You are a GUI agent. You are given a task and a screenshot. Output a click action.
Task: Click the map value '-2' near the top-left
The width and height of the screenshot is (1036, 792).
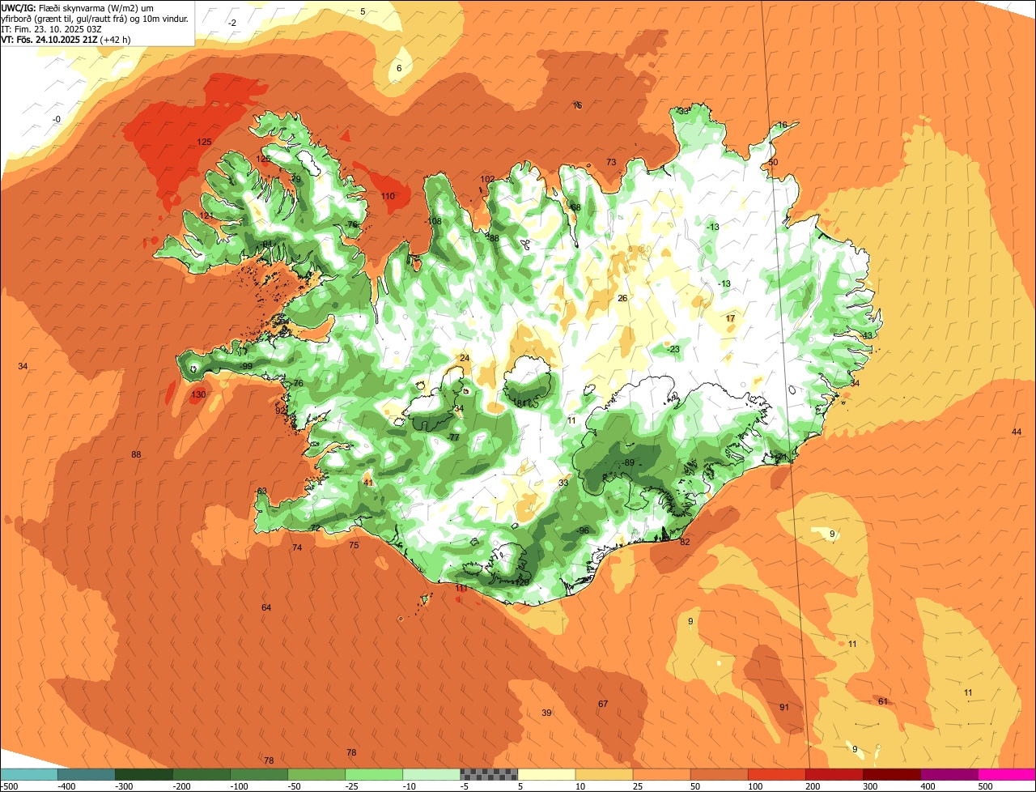click(231, 23)
